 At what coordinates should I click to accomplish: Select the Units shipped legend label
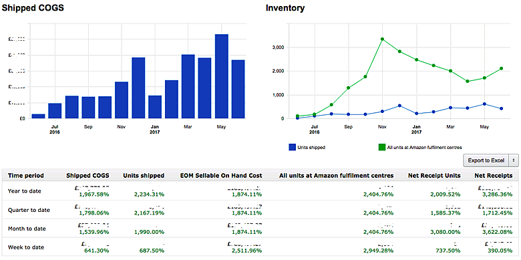(311, 147)
